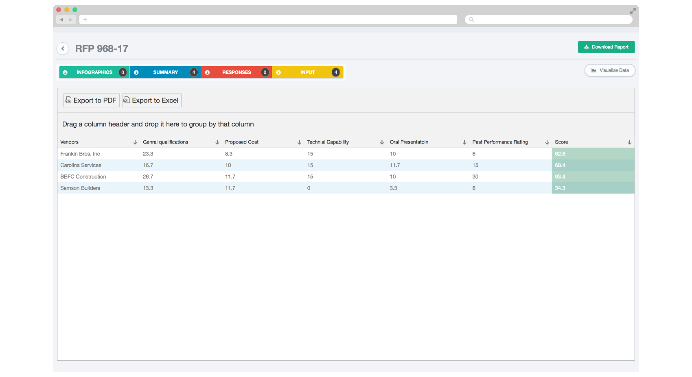Sort by Oral Presentatoin column arrow
Viewport: 692px width, 377px height.
(x=464, y=142)
